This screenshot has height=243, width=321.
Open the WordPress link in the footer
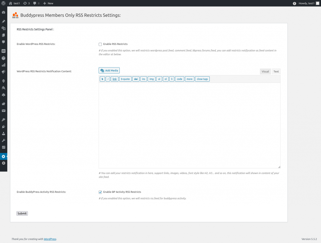coord(50,239)
